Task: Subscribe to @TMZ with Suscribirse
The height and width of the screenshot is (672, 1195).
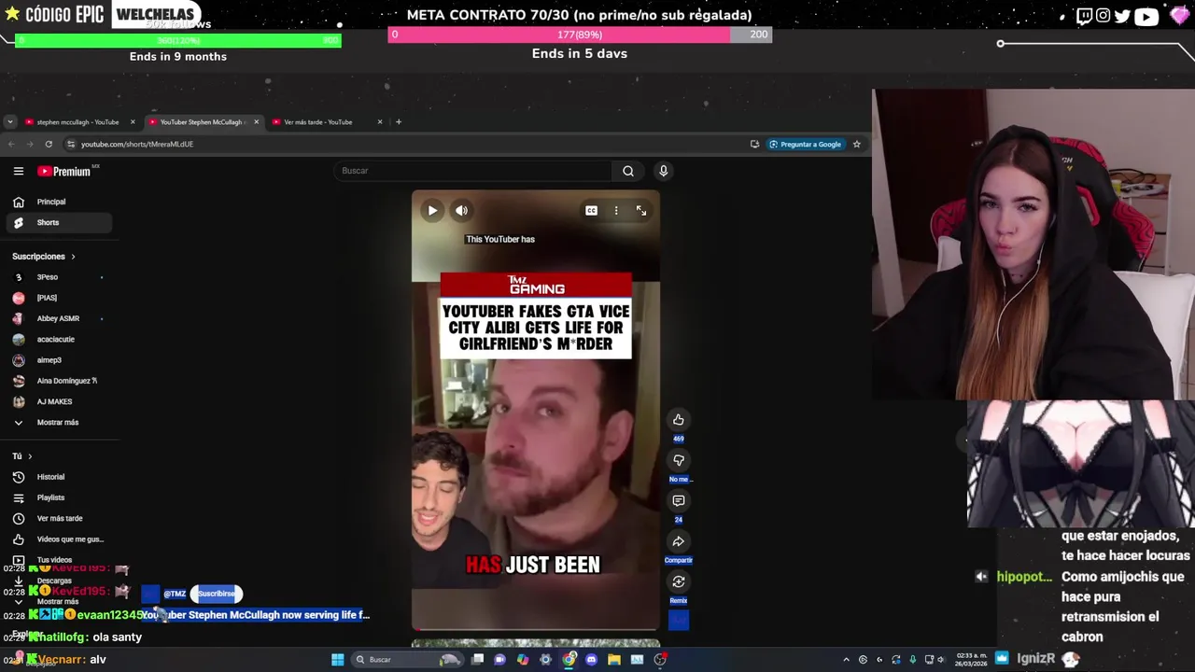Action: [x=217, y=594]
